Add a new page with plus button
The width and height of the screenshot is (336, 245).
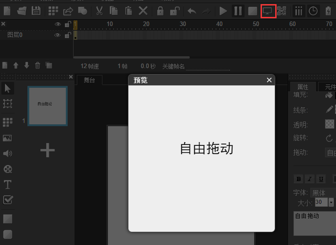point(47,151)
